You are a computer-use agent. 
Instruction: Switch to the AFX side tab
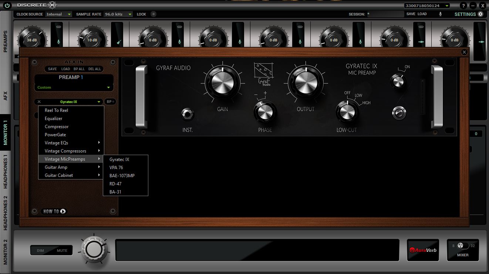6,96
